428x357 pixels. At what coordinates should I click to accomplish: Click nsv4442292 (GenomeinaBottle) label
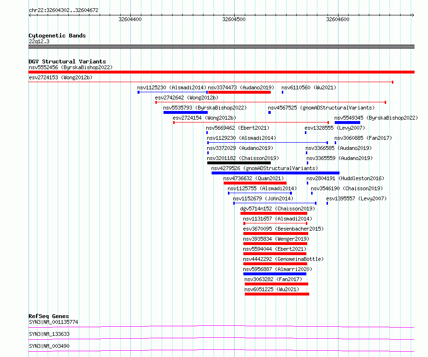283,259
